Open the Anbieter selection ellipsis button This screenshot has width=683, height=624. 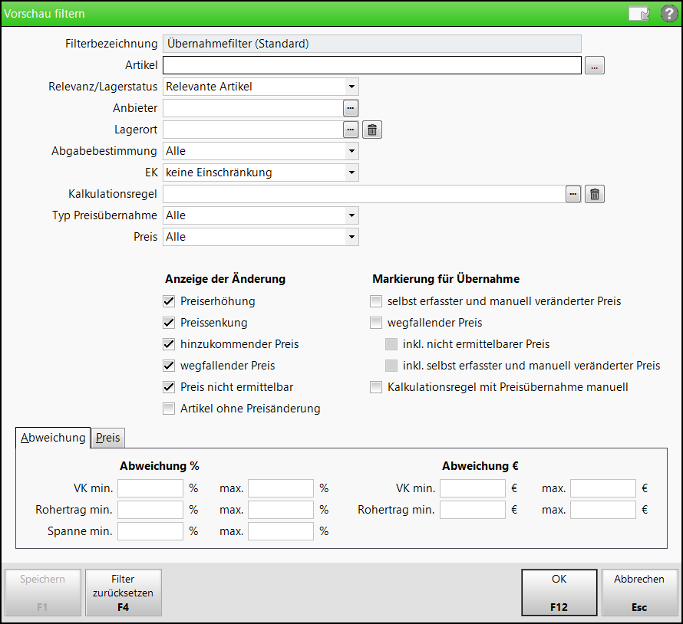click(351, 108)
